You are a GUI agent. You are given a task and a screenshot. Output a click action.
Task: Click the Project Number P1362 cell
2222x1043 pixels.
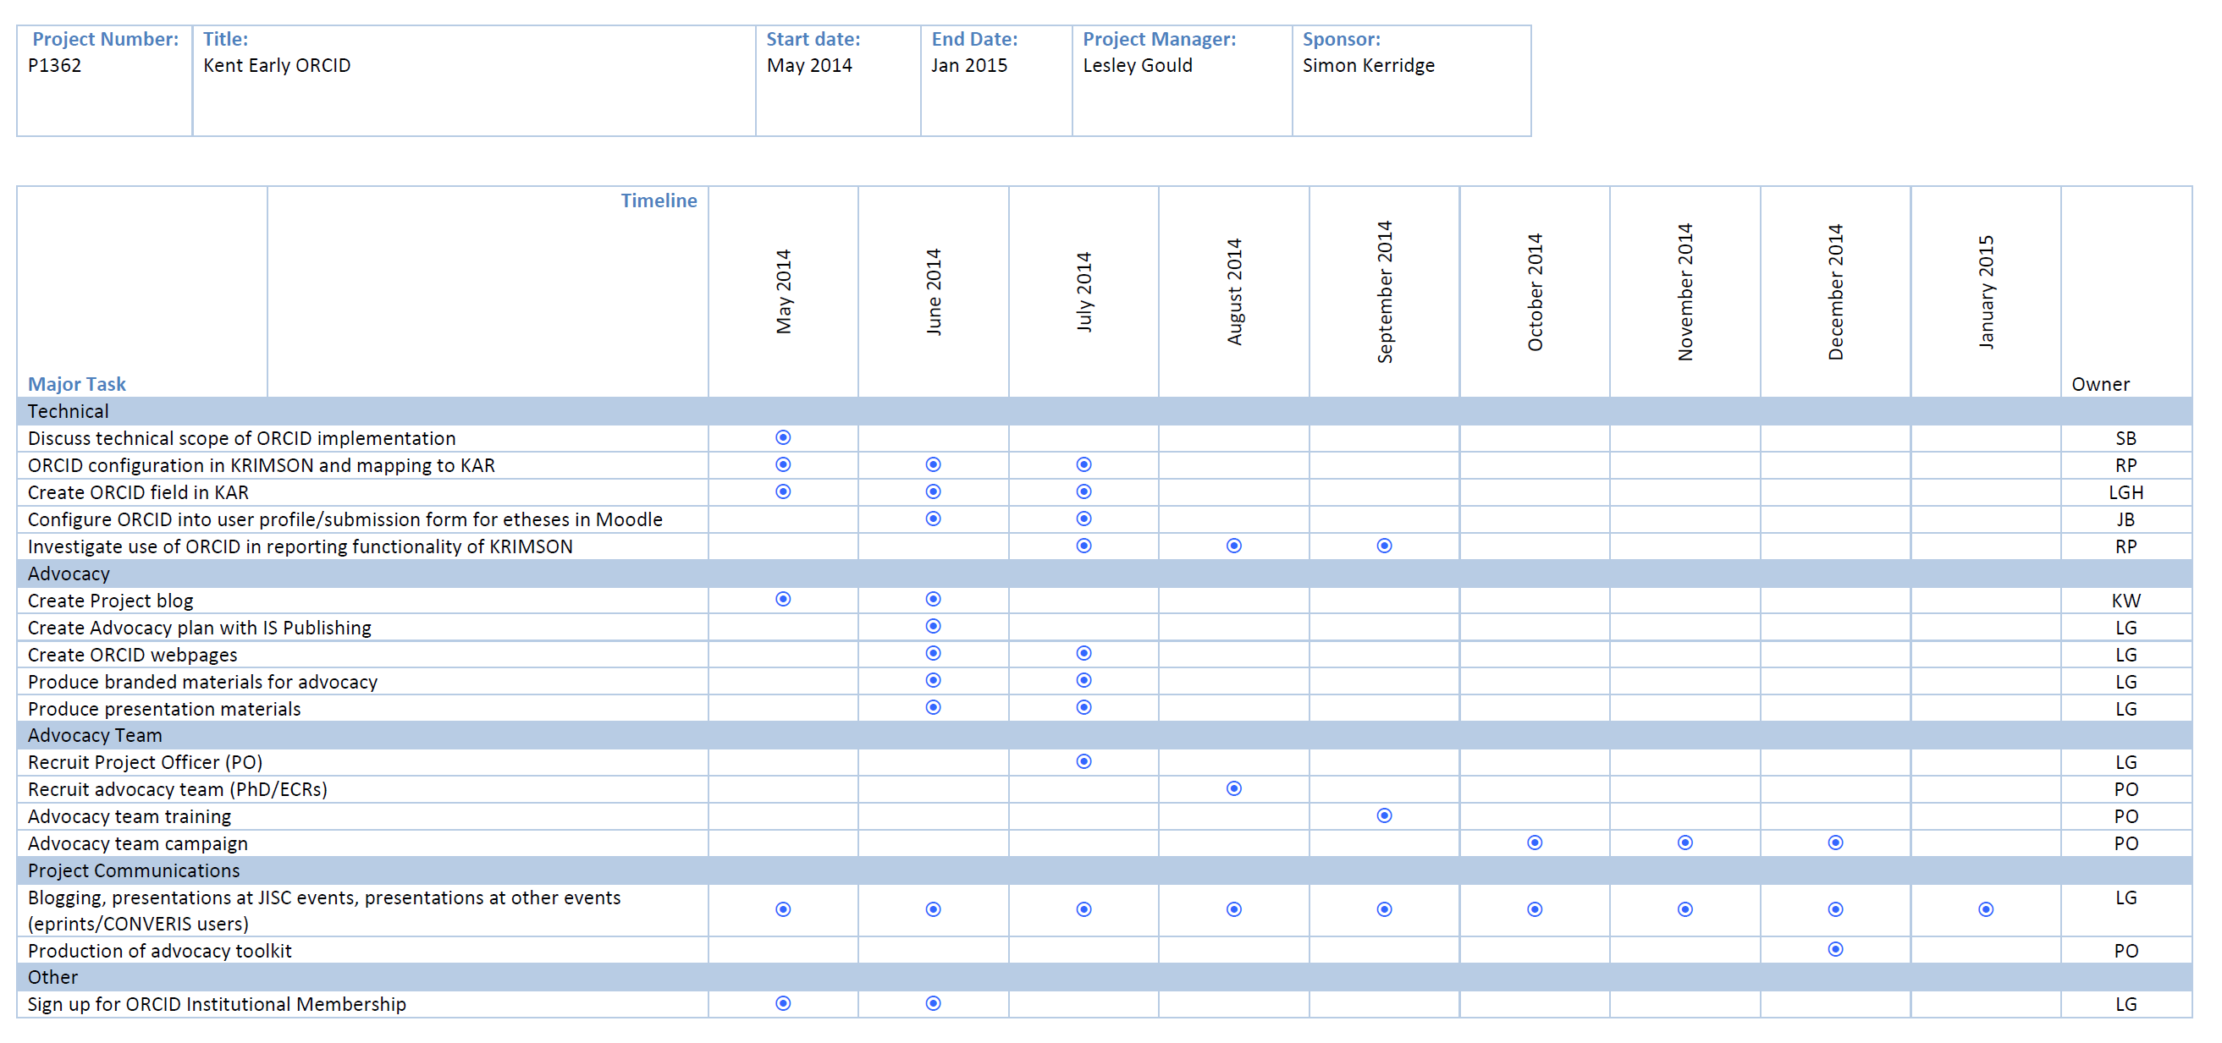click(54, 65)
